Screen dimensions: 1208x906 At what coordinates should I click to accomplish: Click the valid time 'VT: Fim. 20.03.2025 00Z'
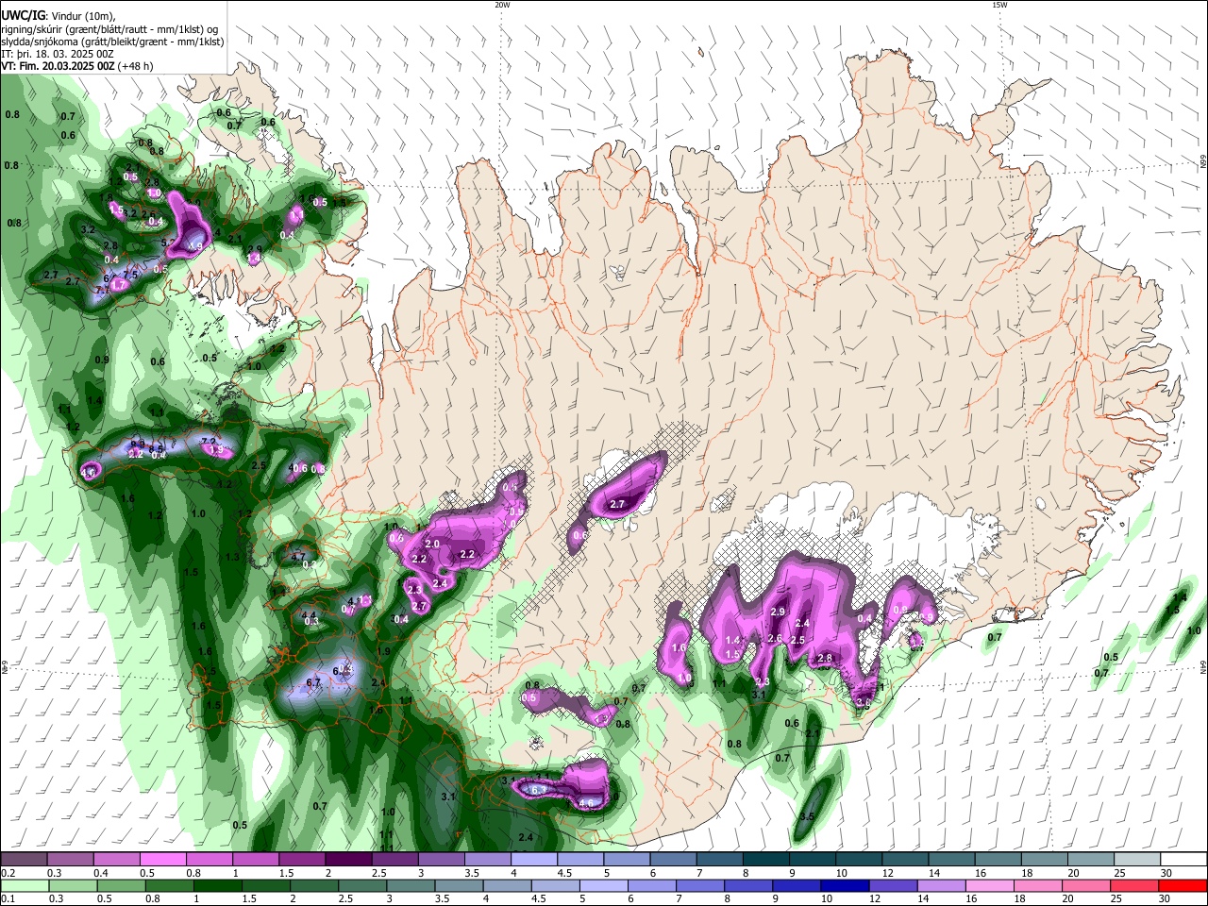58,67
